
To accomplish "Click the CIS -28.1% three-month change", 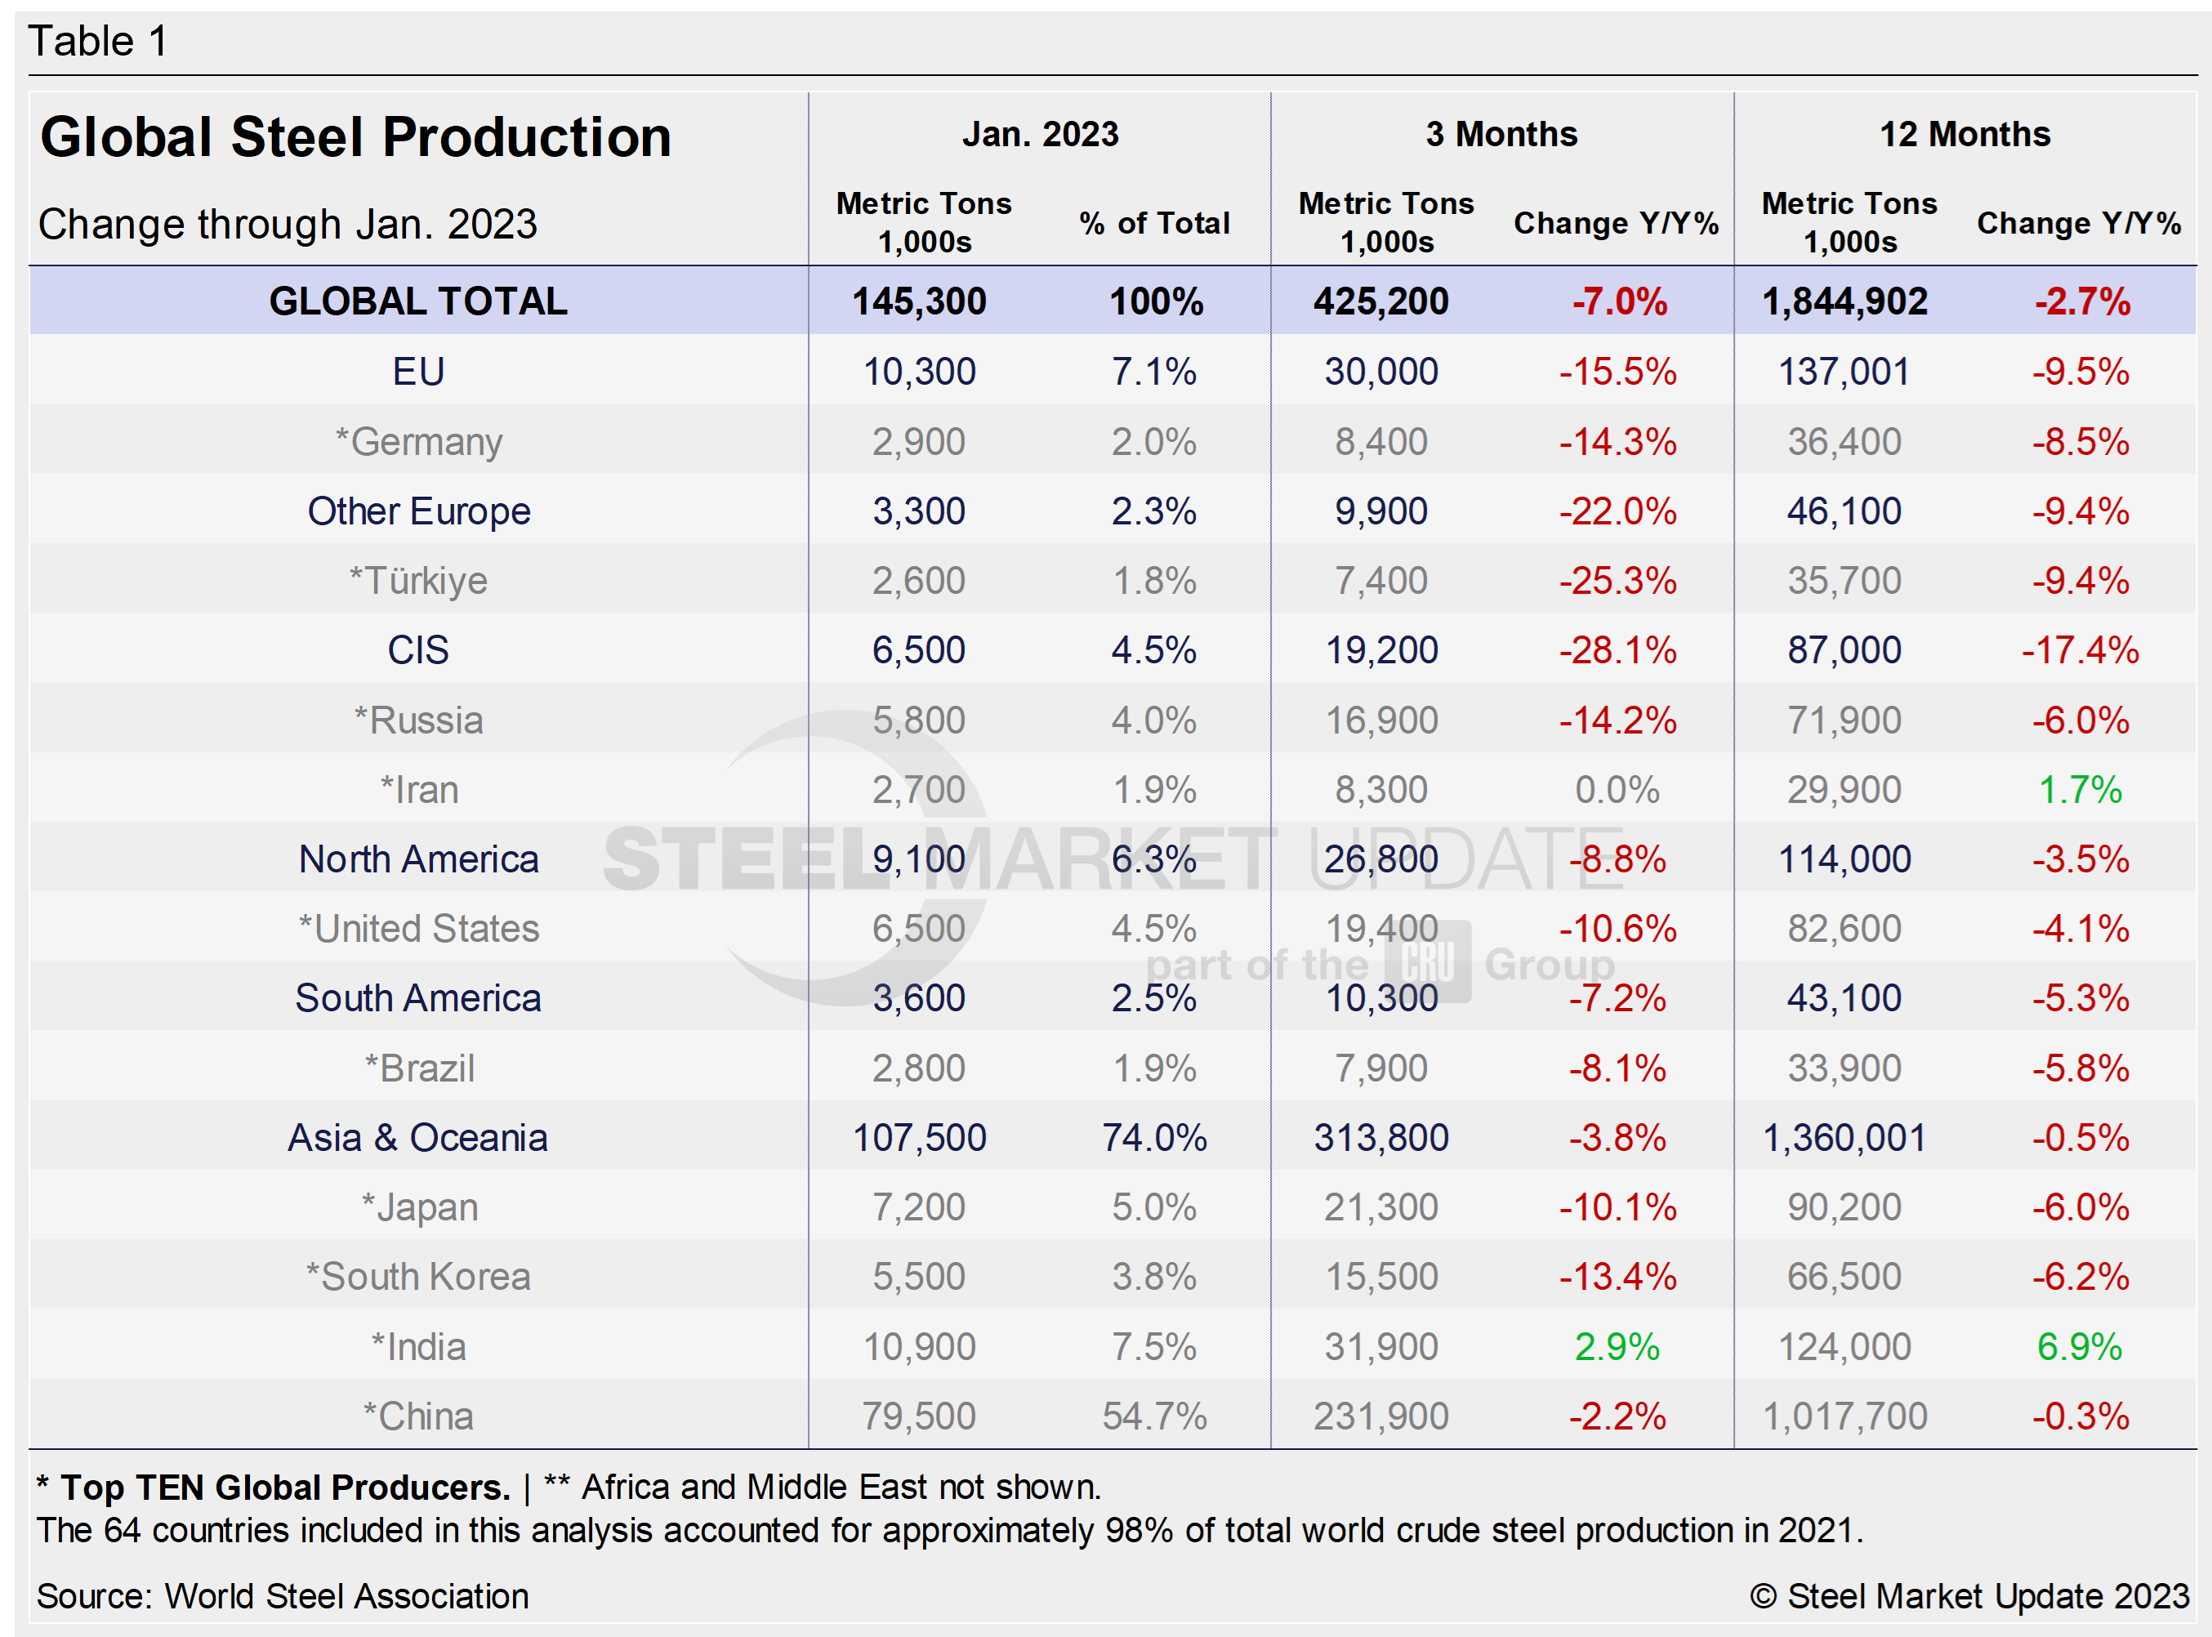I will [x=1617, y=650].
